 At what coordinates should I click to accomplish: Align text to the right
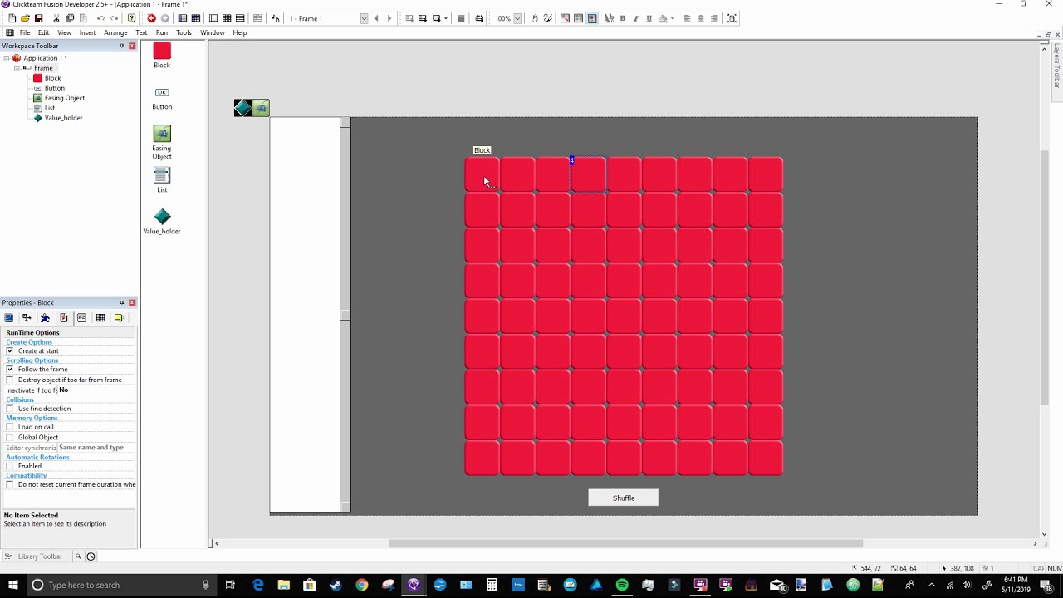pos(713,18)
